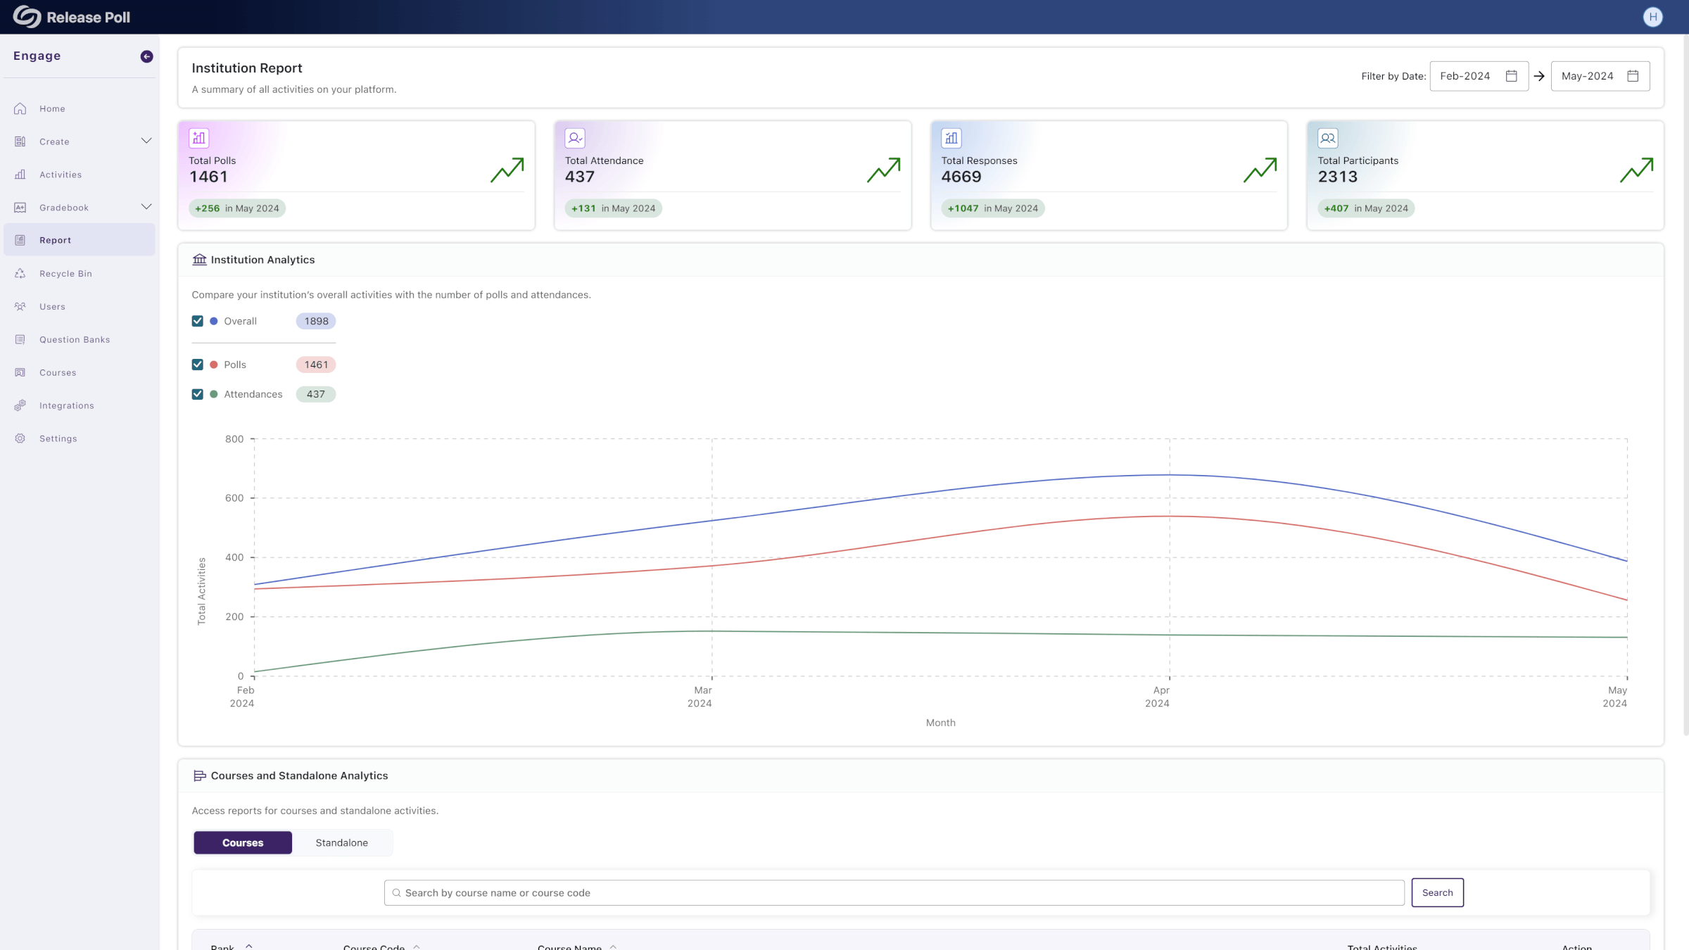Switch to the Courses tab
Screen dimensions: 1689x950
click(x=243, y=842)
